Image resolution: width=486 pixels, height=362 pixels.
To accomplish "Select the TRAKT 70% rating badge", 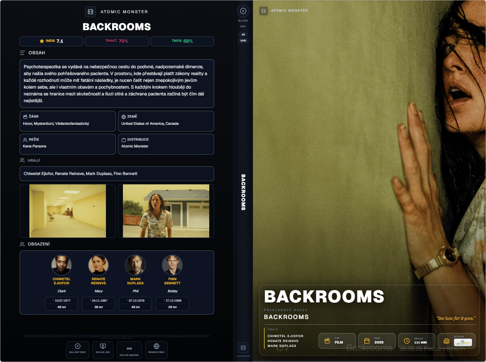I will coord(117,41).
